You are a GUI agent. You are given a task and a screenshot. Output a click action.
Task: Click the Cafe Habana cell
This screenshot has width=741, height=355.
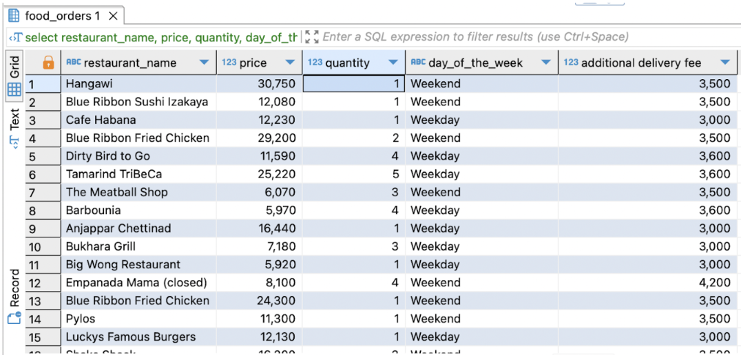pyautogui.click(x=139, y=120)
